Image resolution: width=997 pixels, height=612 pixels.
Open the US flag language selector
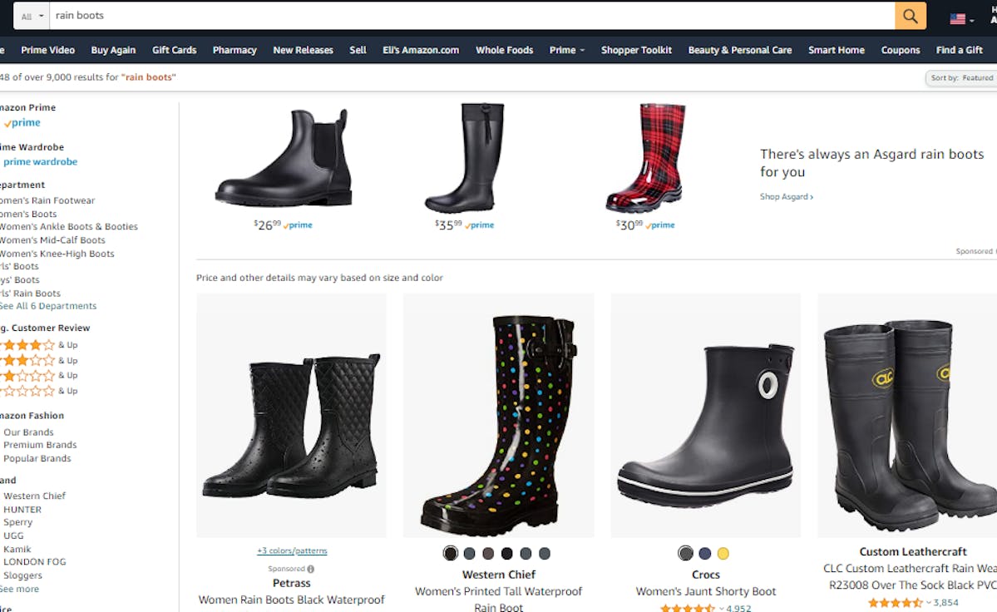961,19
